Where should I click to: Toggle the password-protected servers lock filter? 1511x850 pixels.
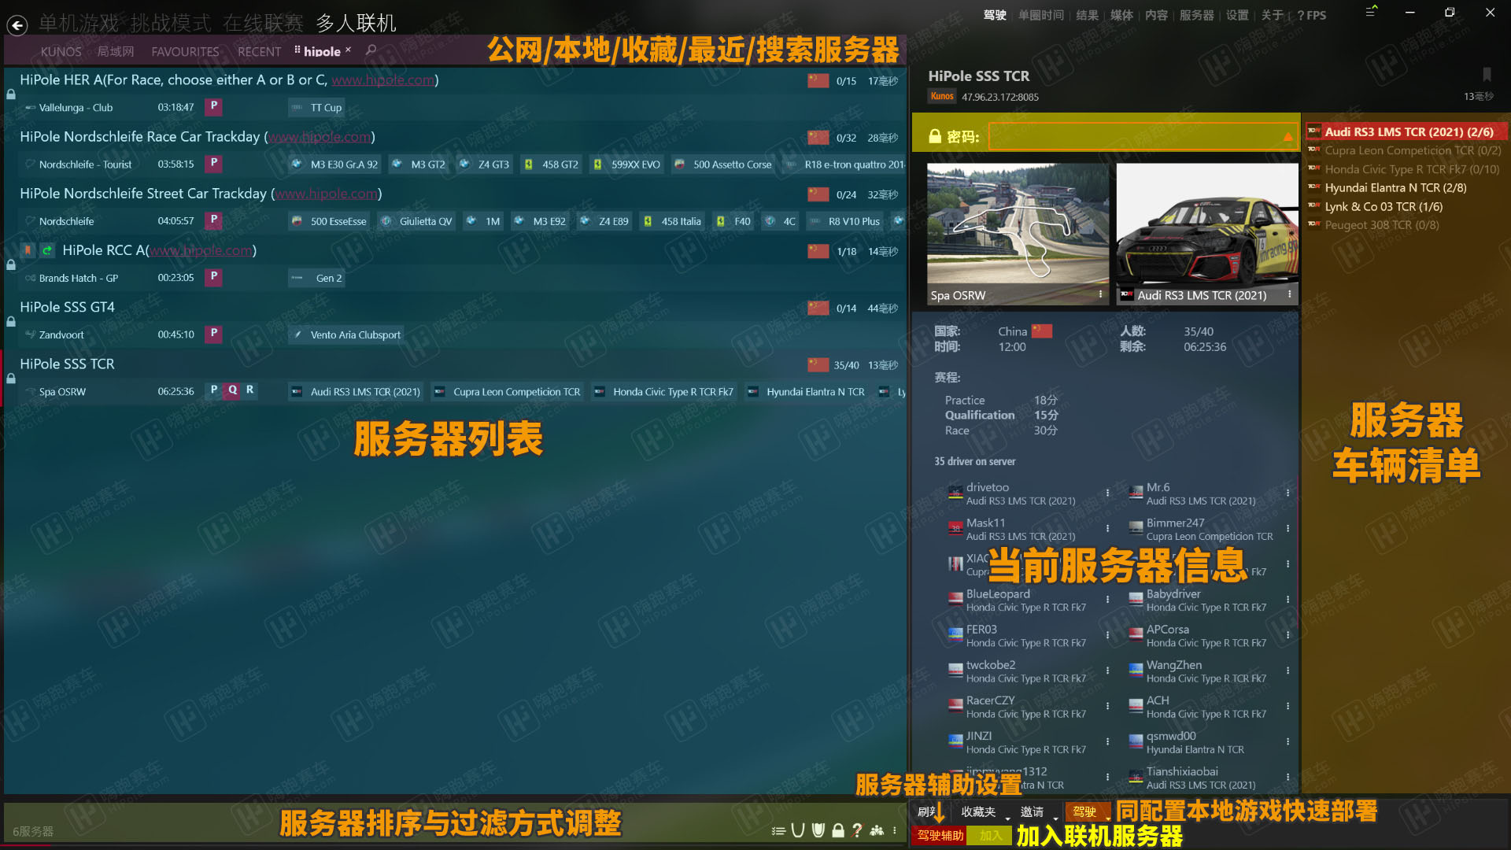(838, 830)
